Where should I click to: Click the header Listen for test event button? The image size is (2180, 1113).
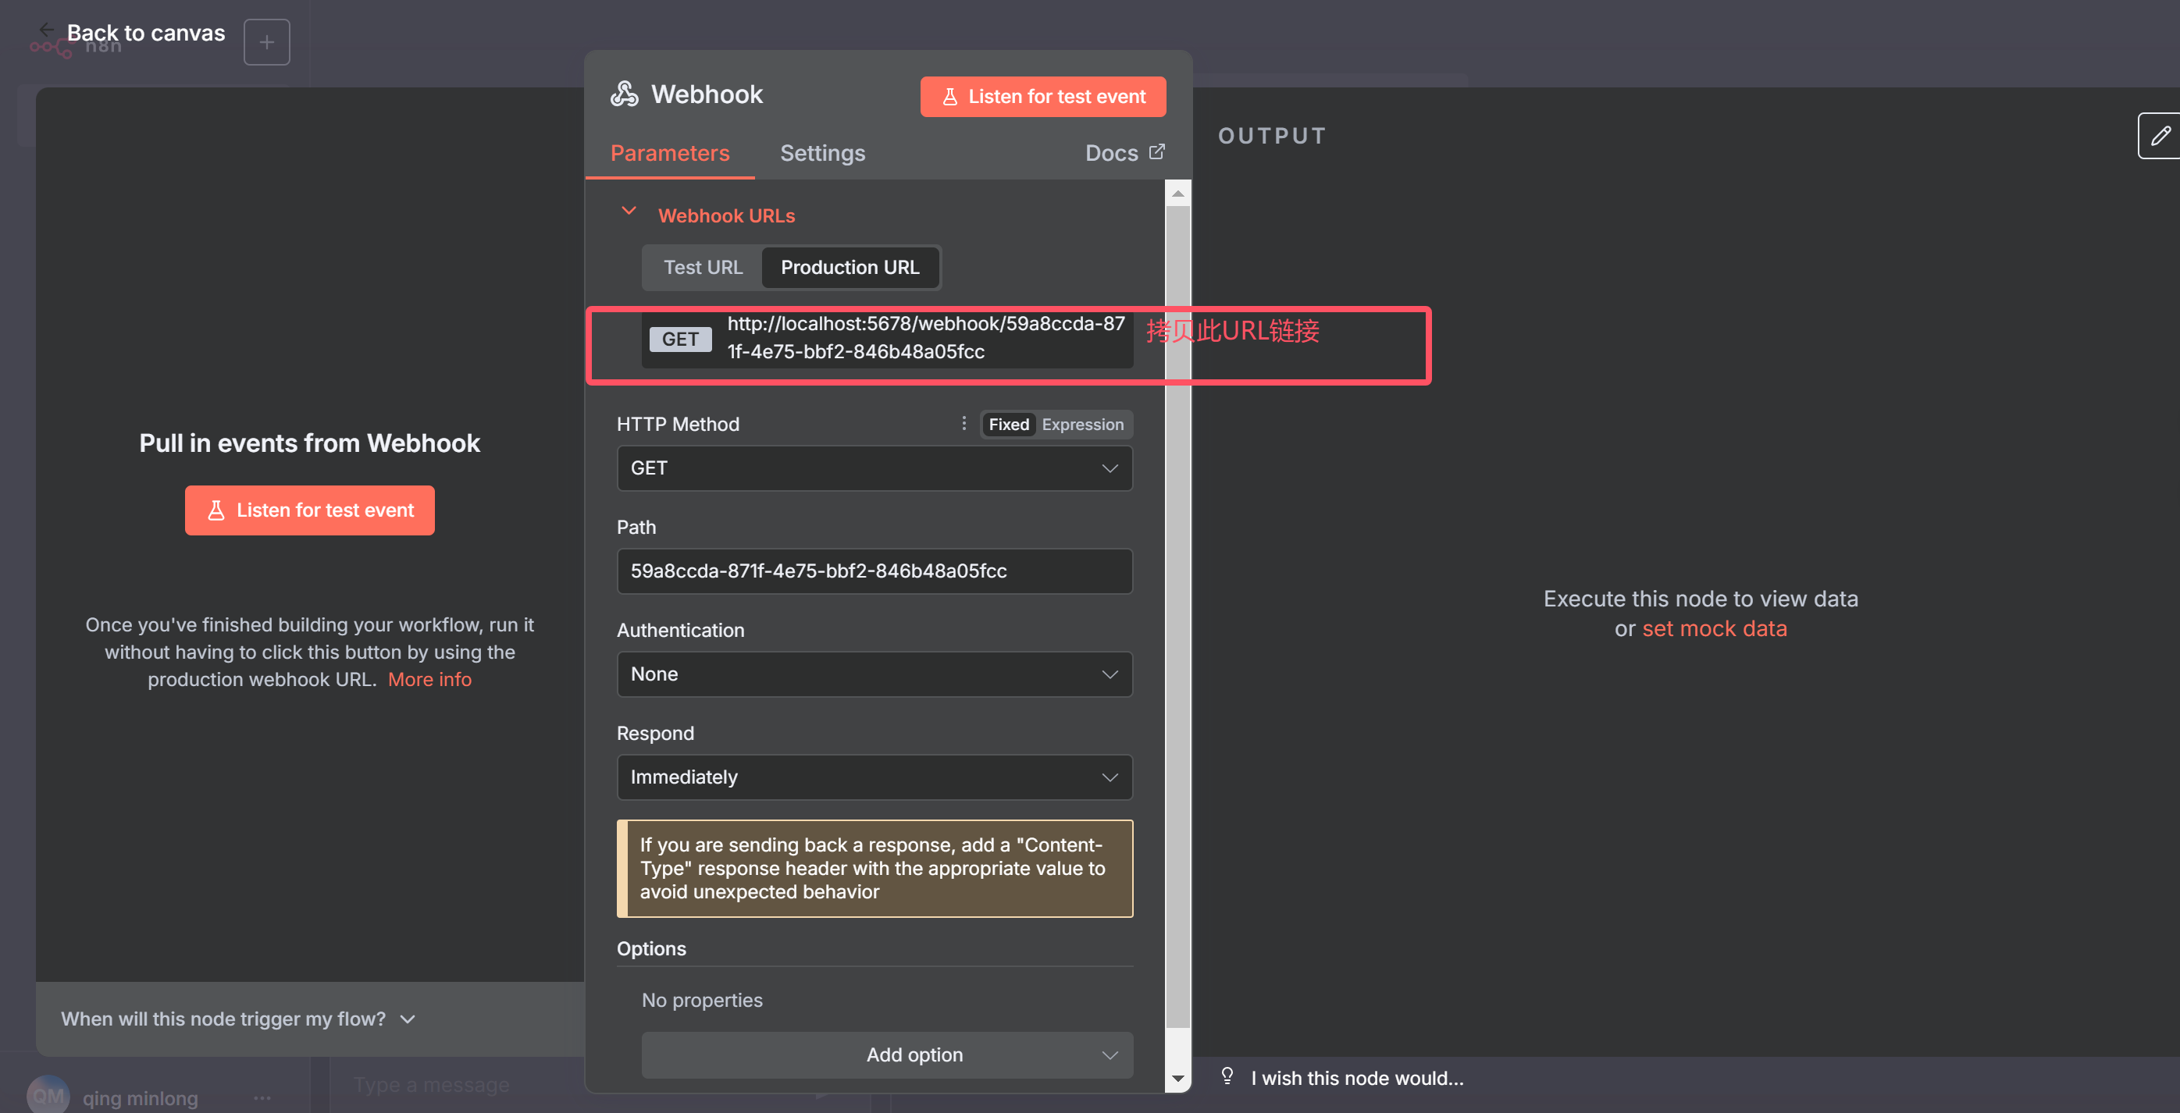point(1042,97)
